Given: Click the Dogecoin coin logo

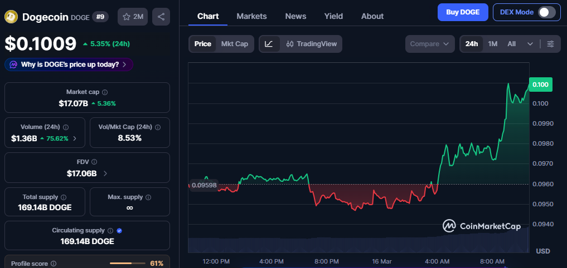Looking at the screenshot, I should 11,17.
